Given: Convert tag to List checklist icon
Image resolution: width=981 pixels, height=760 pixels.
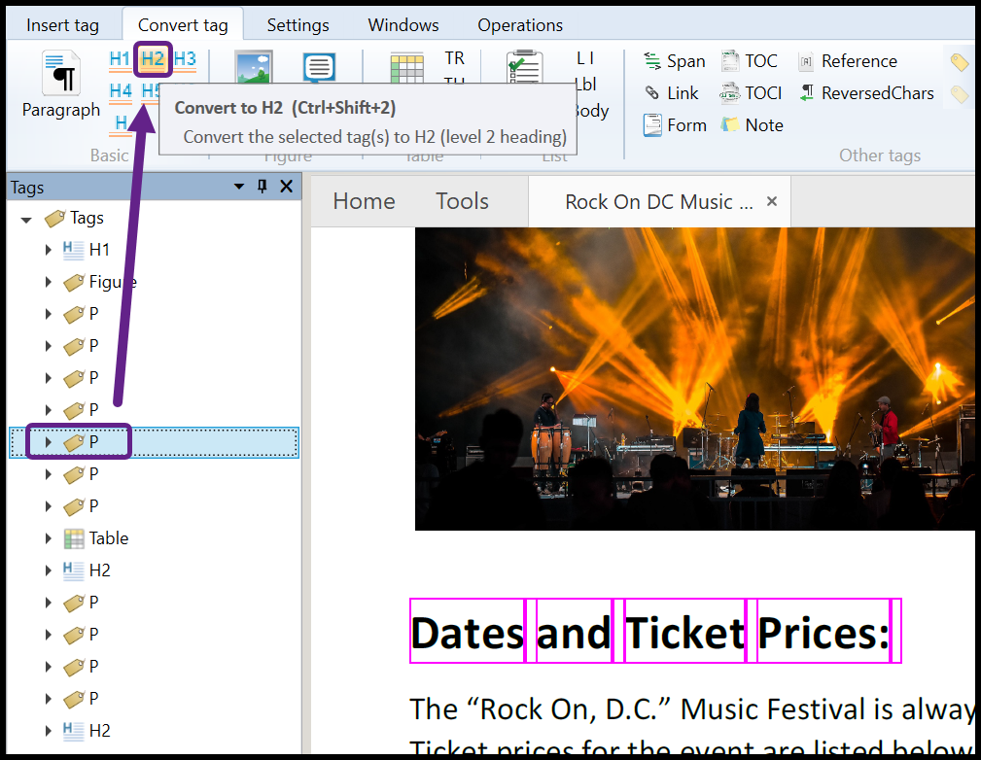Looking at the screenshot, I should pos(524,67).
